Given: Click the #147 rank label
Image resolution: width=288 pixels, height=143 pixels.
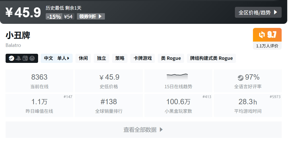Looking at the screenshot, I should [x=68, y=97].
